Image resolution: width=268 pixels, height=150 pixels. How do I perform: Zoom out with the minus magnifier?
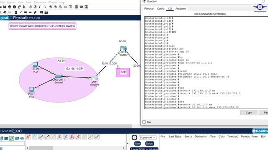click(60, 7)
